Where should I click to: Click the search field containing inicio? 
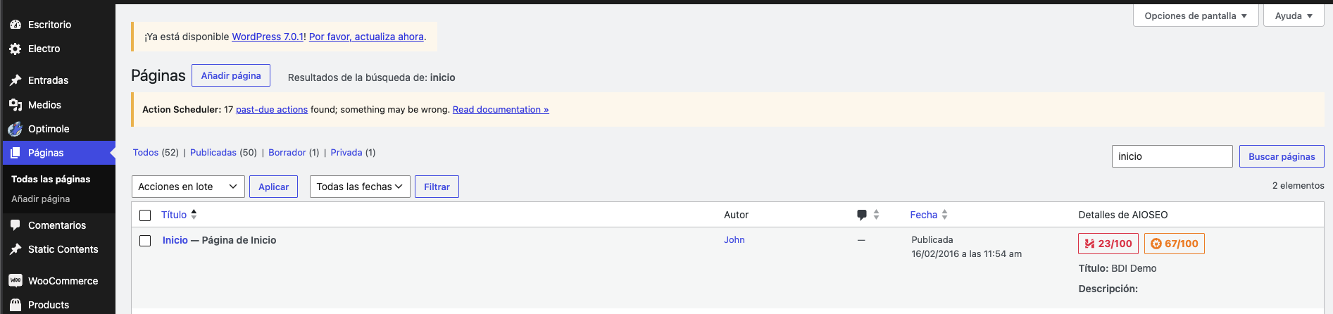pyautogui.click(x=1172, y=156)
